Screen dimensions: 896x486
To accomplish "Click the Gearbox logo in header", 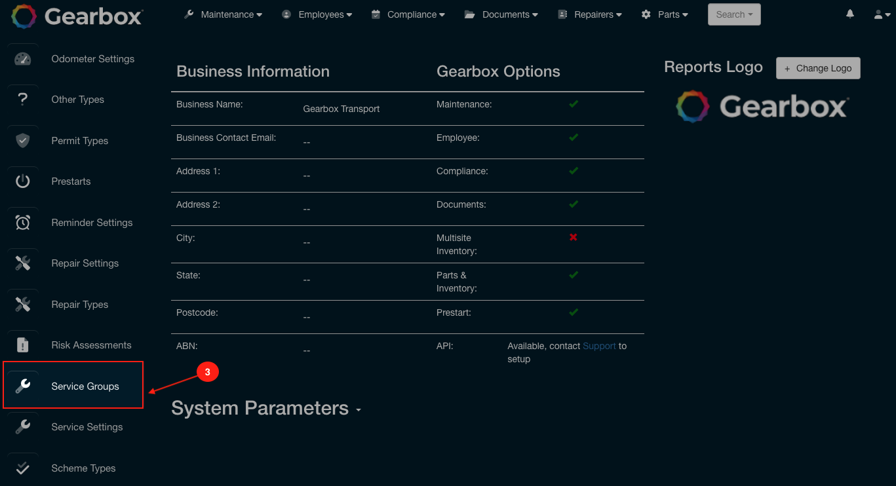I will [76, 15].
